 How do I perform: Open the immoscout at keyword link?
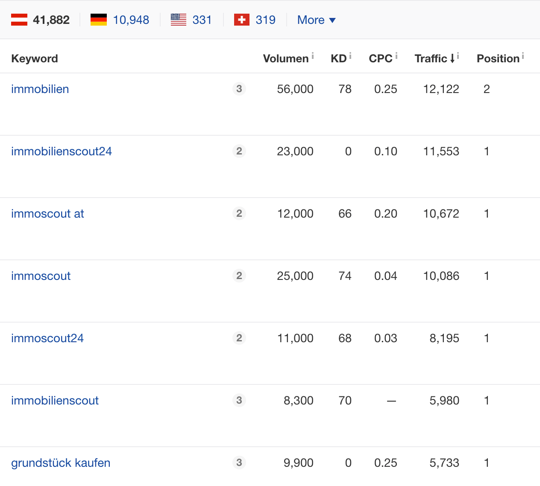47,214
